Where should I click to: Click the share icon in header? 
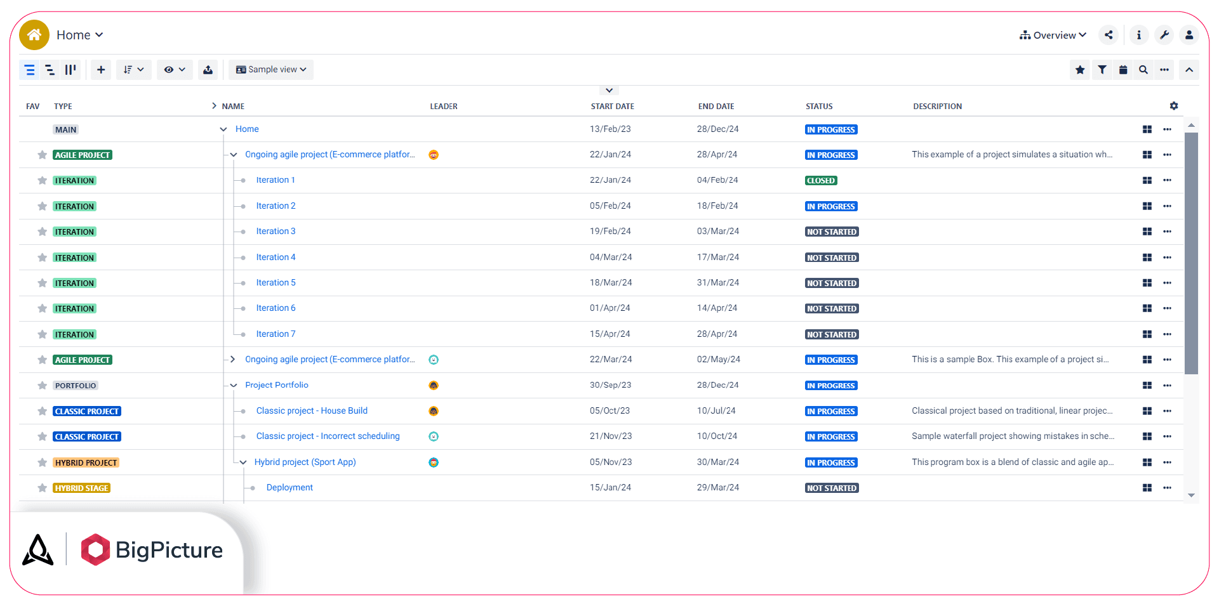(1109, 35)
